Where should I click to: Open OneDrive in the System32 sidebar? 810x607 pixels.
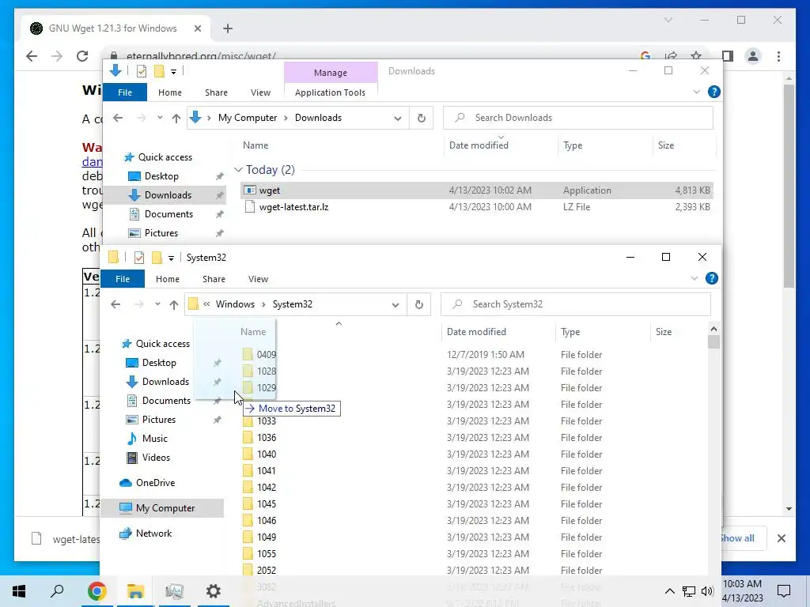pos(154,483)
